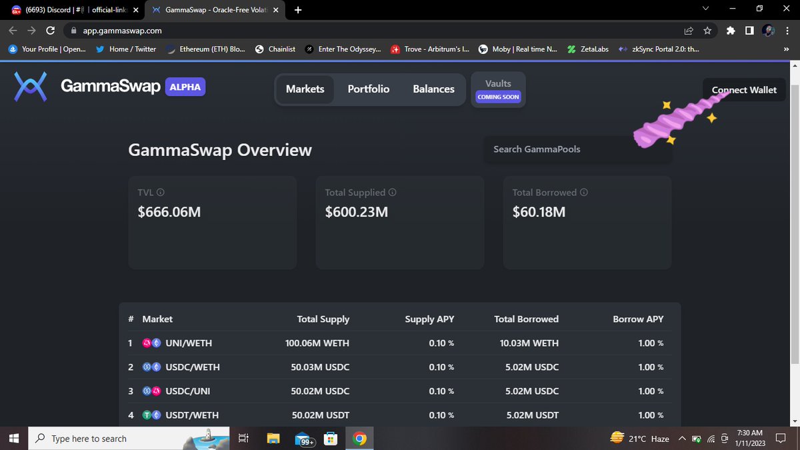Click the USDT/WETH token pair icon
This screenshot has width=800, height=450.
(152, 415)
